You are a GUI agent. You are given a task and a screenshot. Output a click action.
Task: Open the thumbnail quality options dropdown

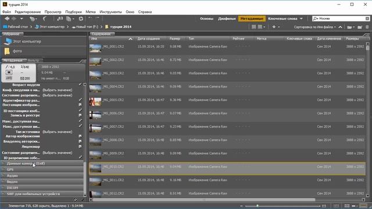(262, 27)
